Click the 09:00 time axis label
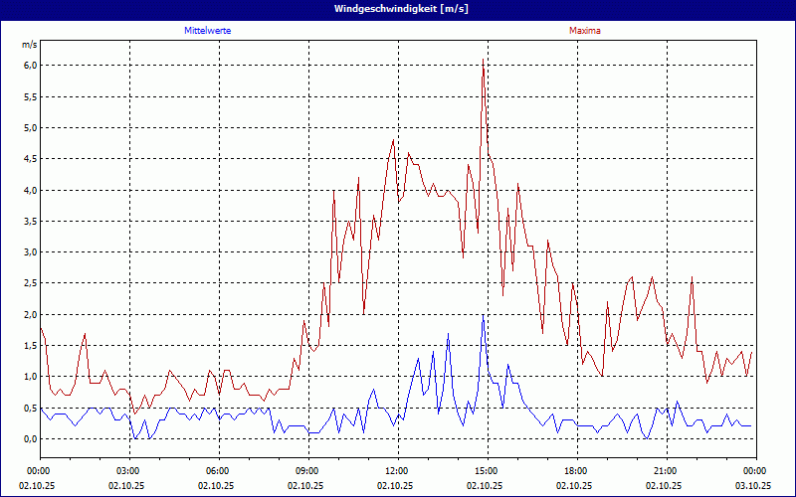The height and width of the screenshot is (497, 796). tap(306, 471)
